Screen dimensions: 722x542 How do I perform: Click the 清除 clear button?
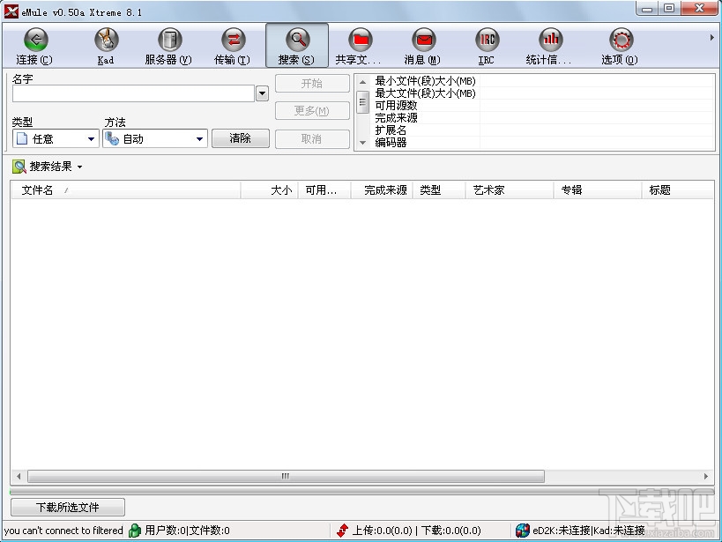tap(240, 138)
